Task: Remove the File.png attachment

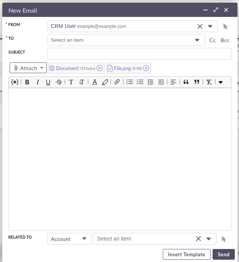Action: click(x=146, y=68)
